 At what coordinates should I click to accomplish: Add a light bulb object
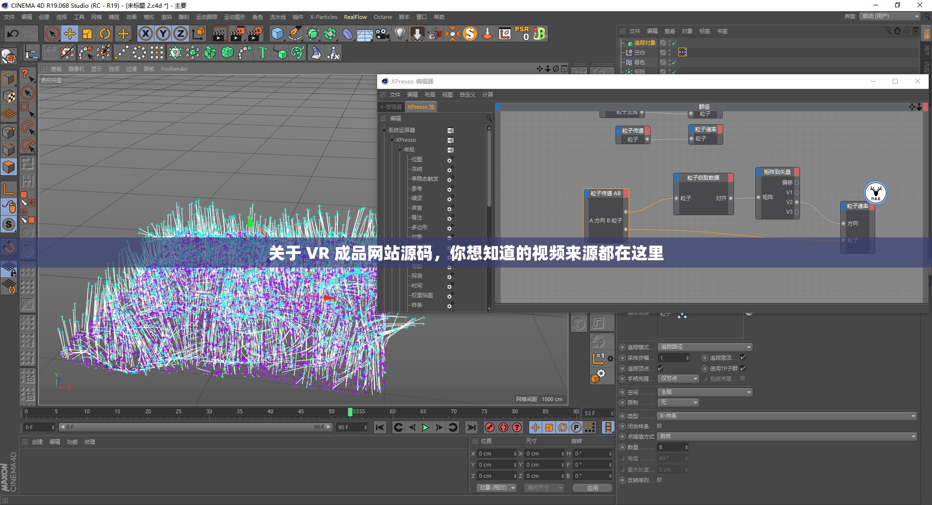pyautogui.click(x=400, y=34)
